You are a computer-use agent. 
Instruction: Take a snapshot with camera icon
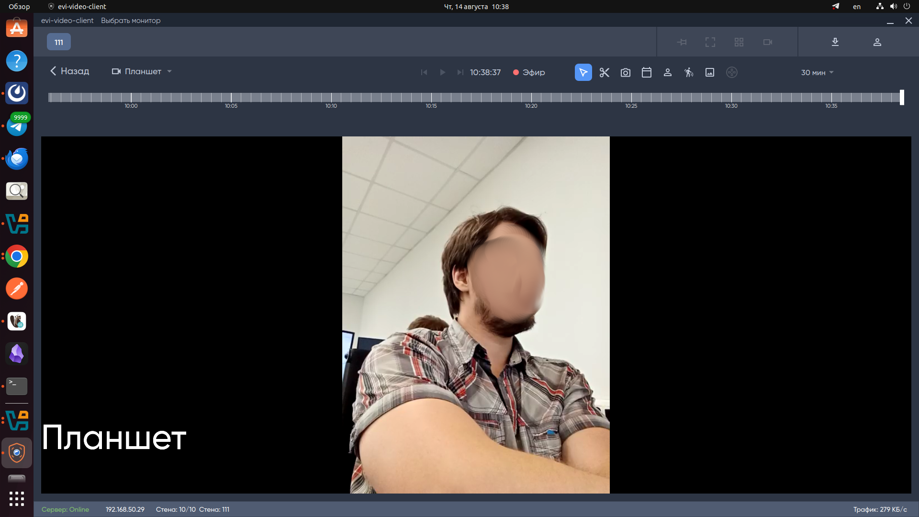click(x=625, y=72)
